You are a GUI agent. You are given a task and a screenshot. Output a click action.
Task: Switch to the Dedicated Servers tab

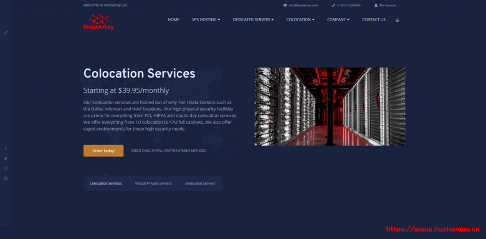click(200, 183)
